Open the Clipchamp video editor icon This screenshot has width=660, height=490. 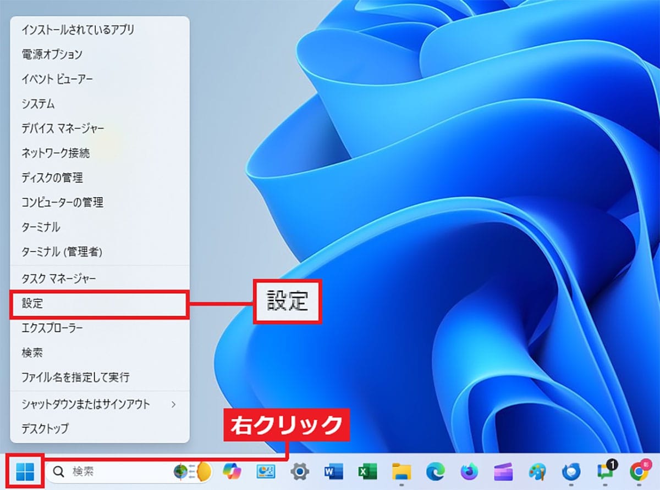[x=503, y=471]
